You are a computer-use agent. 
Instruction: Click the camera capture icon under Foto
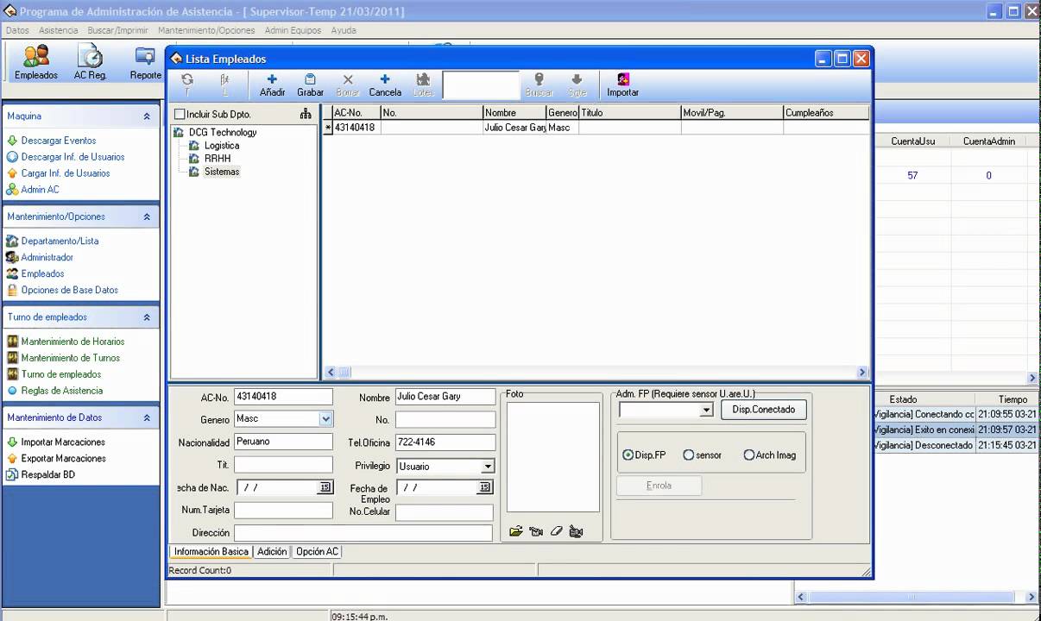pyautogui.click(x=536, y=531)
